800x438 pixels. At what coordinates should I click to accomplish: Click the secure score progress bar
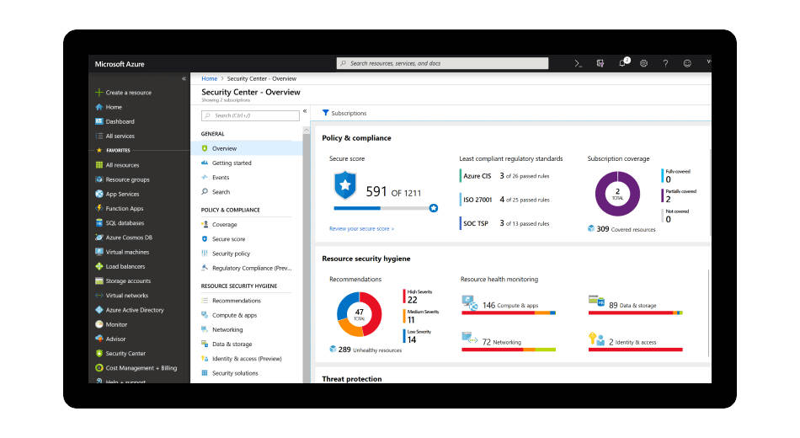tap(386, 208)
